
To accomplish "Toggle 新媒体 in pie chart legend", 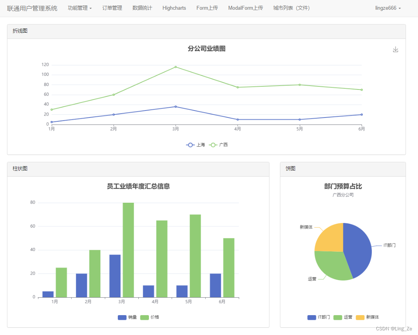I will pos(367,317).
